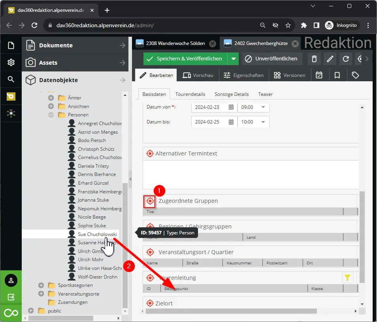Click target icon beside Zugeordnete Gruppen
Viewport: 377px width, 322px height.
(x=150, y=201)
